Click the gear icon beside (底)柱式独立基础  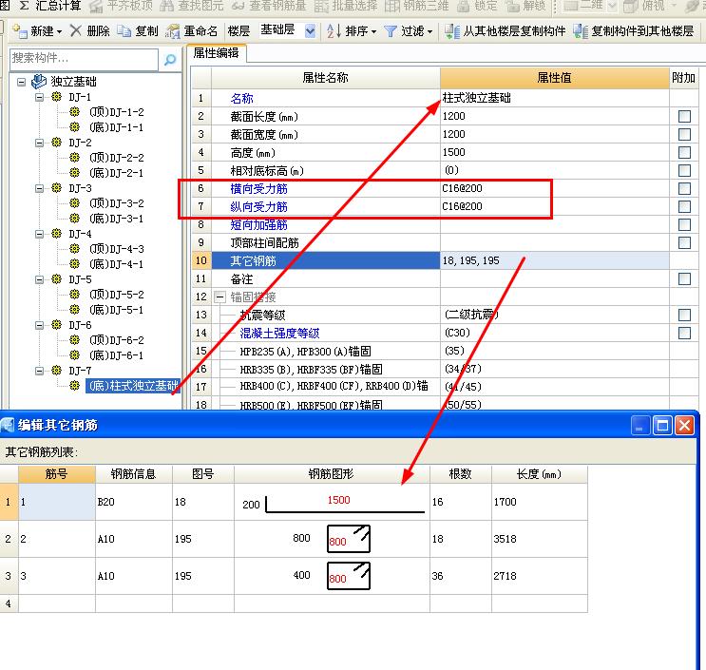coord(75,386)
